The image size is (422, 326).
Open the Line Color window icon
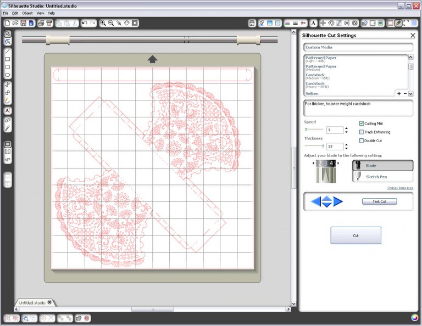(287, 24)
